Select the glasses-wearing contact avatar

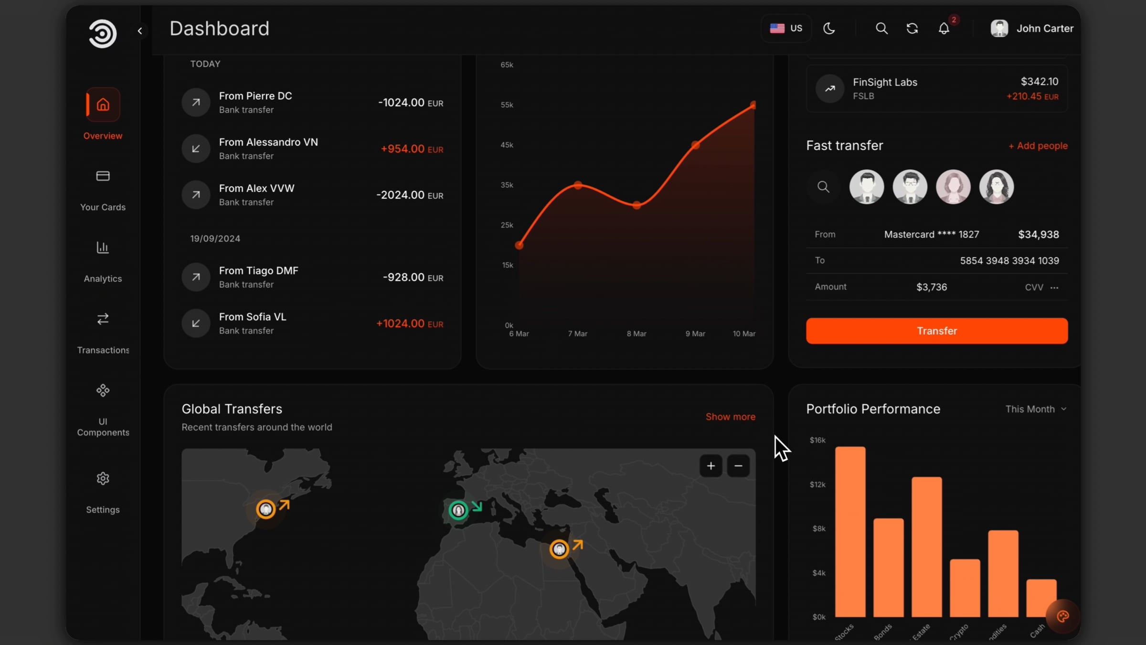pyautogui.click(x=910, y=187)
